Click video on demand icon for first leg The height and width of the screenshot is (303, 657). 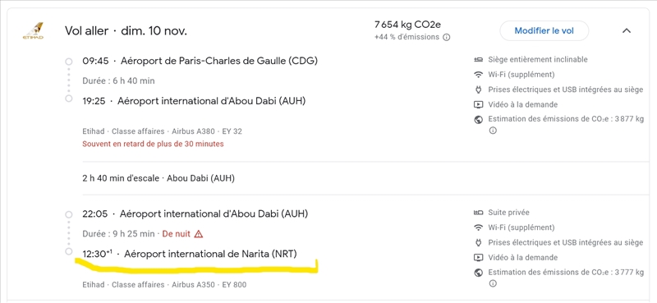(478, 105)
